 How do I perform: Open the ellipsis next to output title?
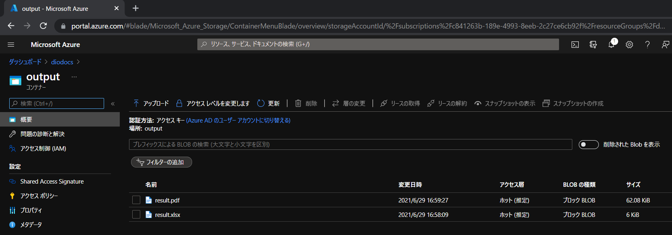pos(74,77)
